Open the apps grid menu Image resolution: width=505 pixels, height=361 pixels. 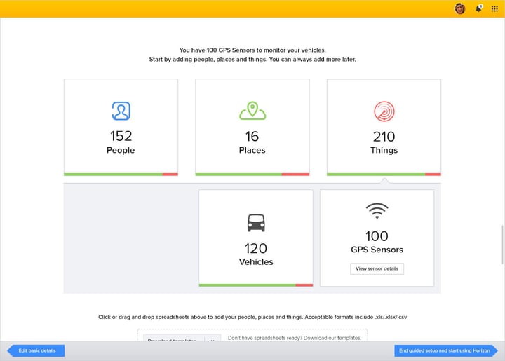point(494,8)
